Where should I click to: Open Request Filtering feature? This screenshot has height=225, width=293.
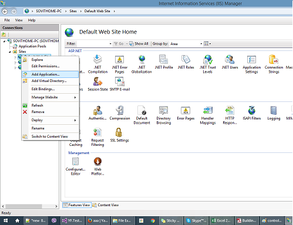coord(97,137)
